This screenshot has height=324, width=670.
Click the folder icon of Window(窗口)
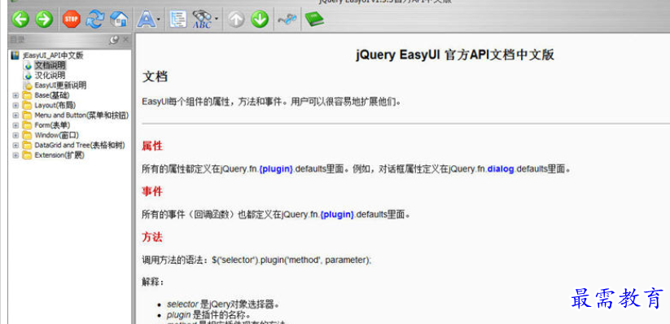click(x=28, y=135)
